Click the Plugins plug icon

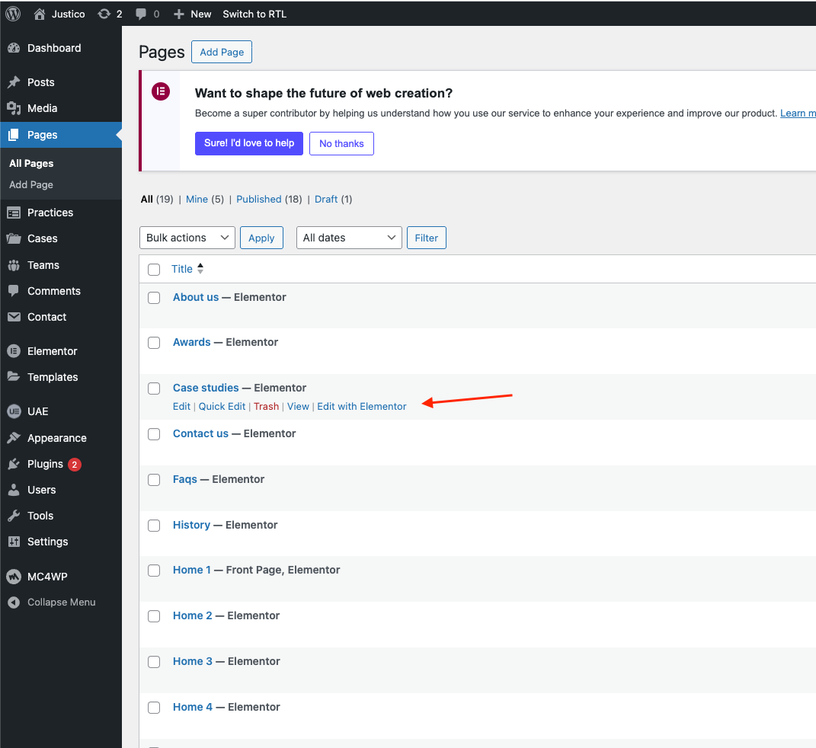tap(14, 464)
